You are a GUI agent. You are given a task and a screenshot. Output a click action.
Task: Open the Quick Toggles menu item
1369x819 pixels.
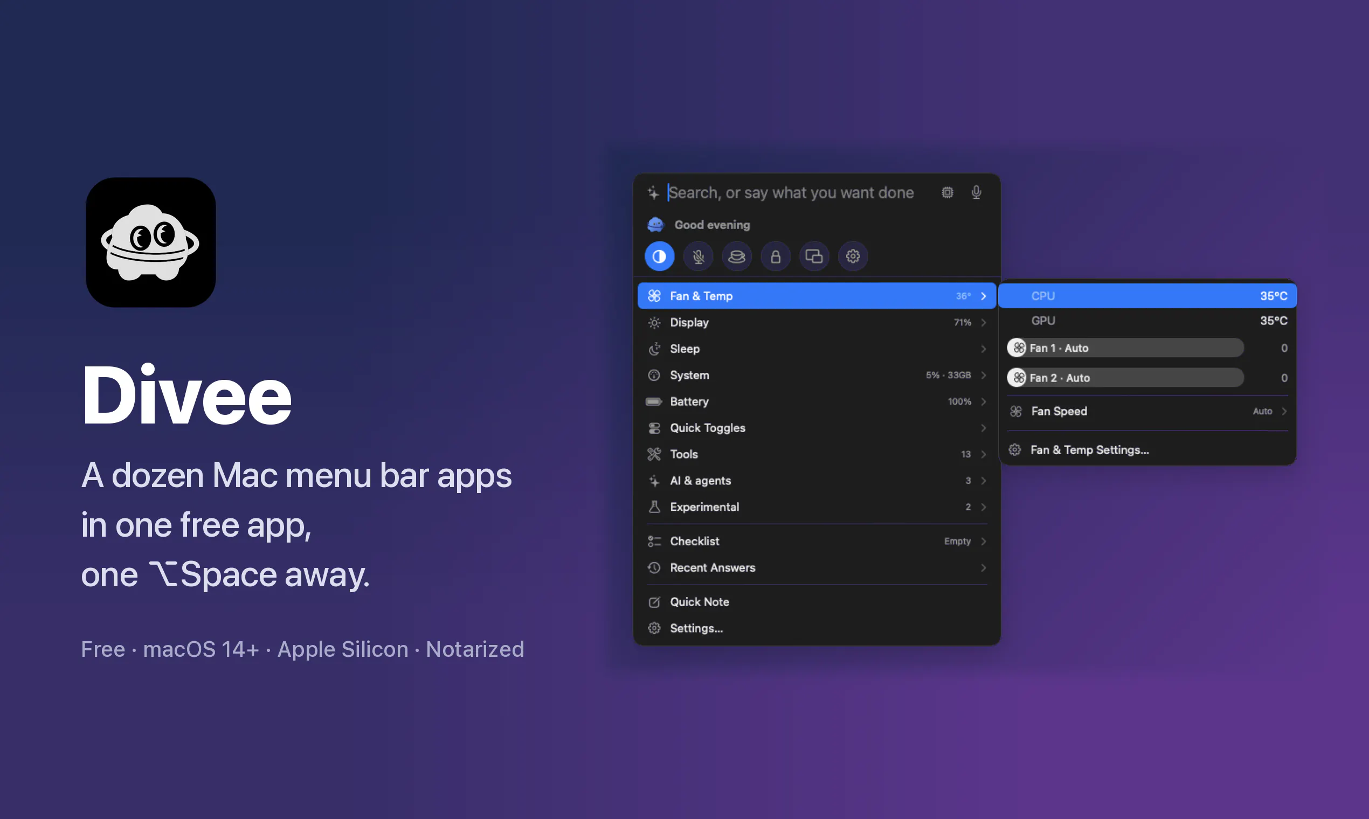pos(817,428)
